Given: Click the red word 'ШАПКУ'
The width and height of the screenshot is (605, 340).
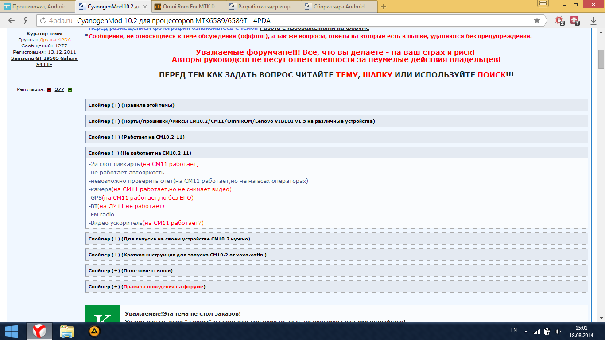Looking at the screenshot, I should point(377,75).
